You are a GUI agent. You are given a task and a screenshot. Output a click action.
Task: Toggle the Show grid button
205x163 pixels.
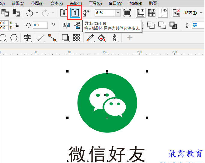coord(152,13)
